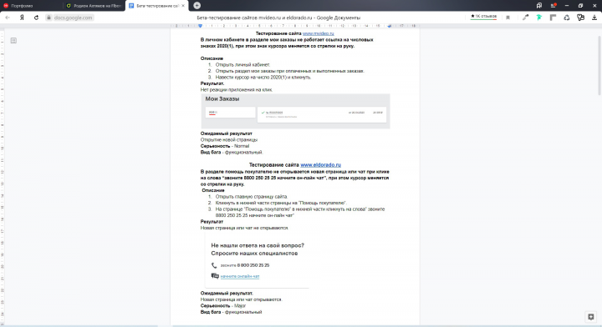This screenshot has height=327, width=602.
Task: Open the Explore button at bottom right
Action: coord(591,317)
